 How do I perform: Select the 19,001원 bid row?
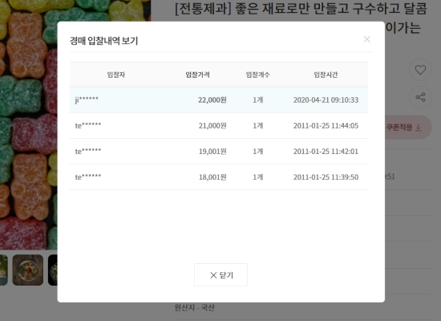[219, 152]
